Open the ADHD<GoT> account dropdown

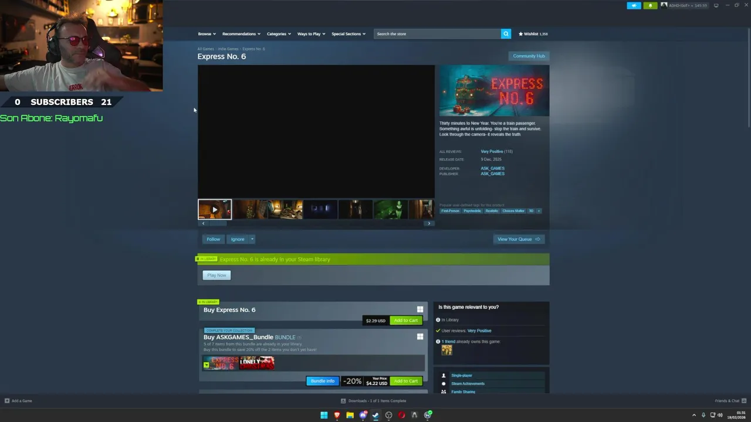pyautogui.click(x=684, y=5)
